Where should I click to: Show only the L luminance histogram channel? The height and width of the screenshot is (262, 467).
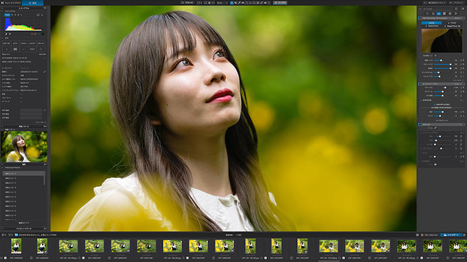(22, 15)
